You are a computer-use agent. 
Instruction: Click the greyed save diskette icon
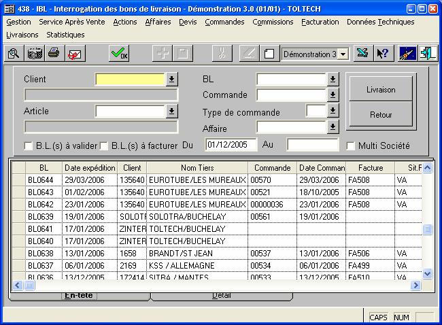(183, 53)
